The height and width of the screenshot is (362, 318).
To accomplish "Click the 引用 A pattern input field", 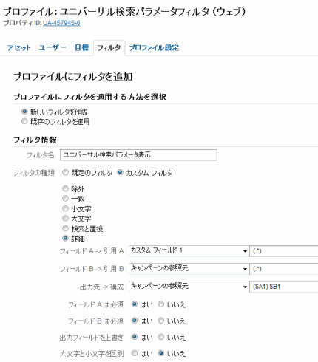I will tap(284, 251).
